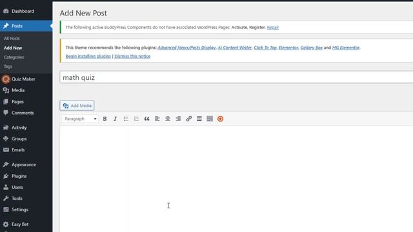The image size is (413, 232).
Task: Click the post title field 'math quiz'
Action: 236,77
